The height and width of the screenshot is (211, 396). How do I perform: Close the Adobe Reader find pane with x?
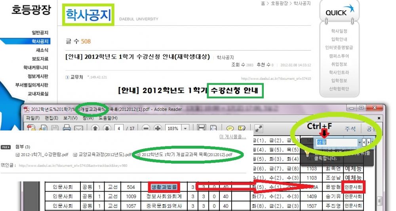379,118
